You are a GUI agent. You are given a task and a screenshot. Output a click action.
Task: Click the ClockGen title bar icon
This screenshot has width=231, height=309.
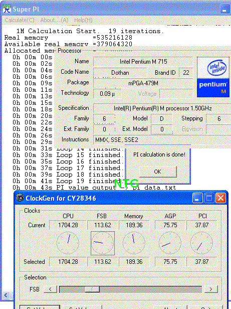pyautogui.click(x=20, y=198)
